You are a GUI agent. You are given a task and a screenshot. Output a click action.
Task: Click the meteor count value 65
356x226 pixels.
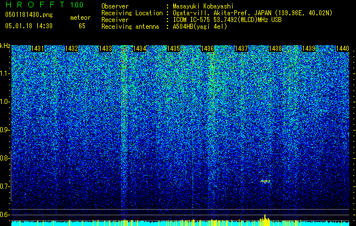point(82,26)
